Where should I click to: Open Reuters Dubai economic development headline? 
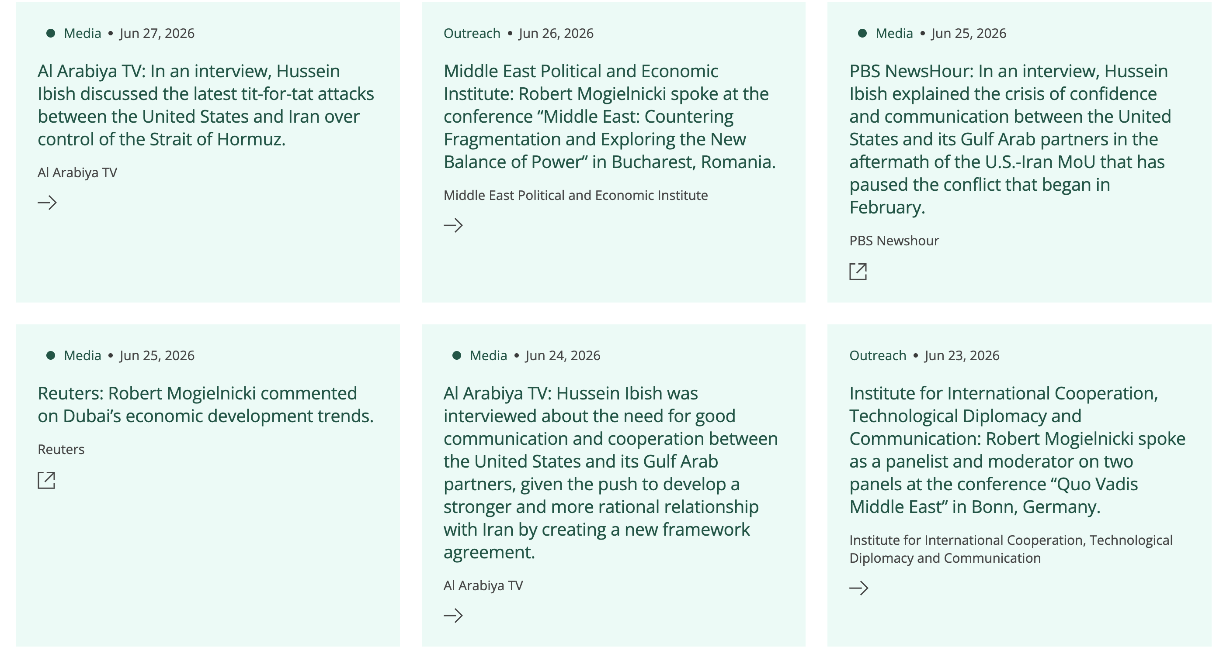click(205, 405)
